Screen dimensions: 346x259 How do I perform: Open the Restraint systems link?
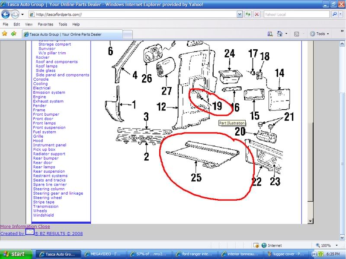(x=50, y=176)
